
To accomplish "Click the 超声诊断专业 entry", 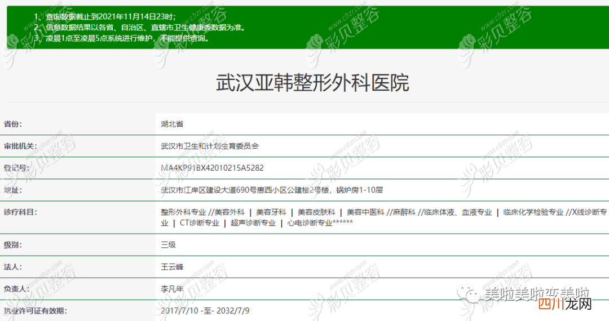I will pyautogui.click(x=253, y=224).
